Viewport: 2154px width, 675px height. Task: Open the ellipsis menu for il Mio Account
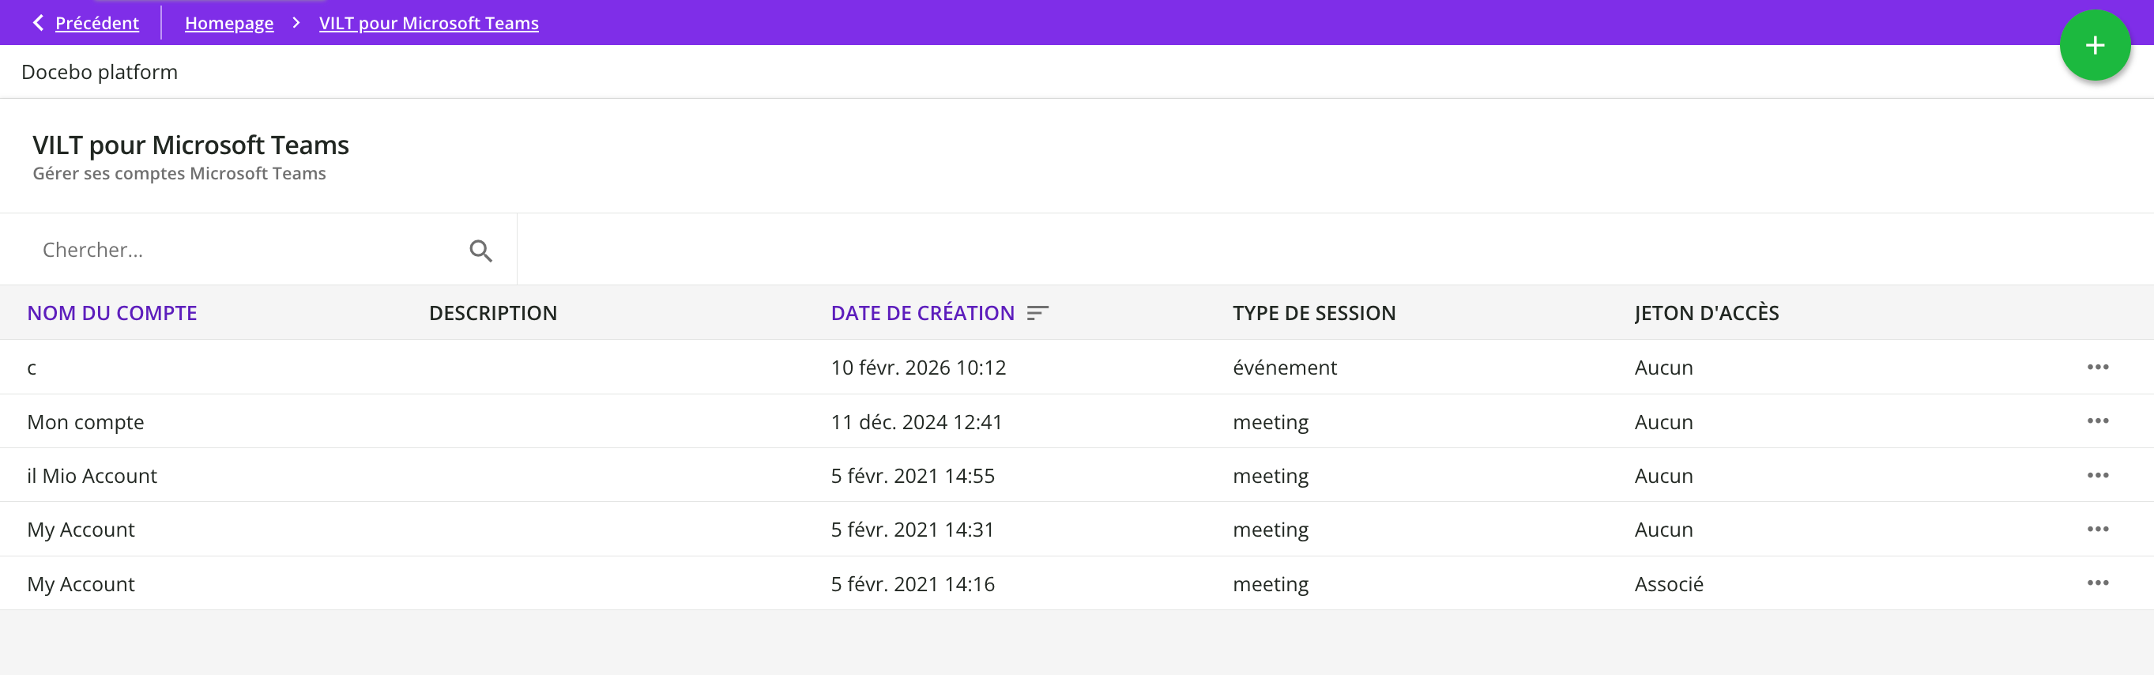point(2097,475)
